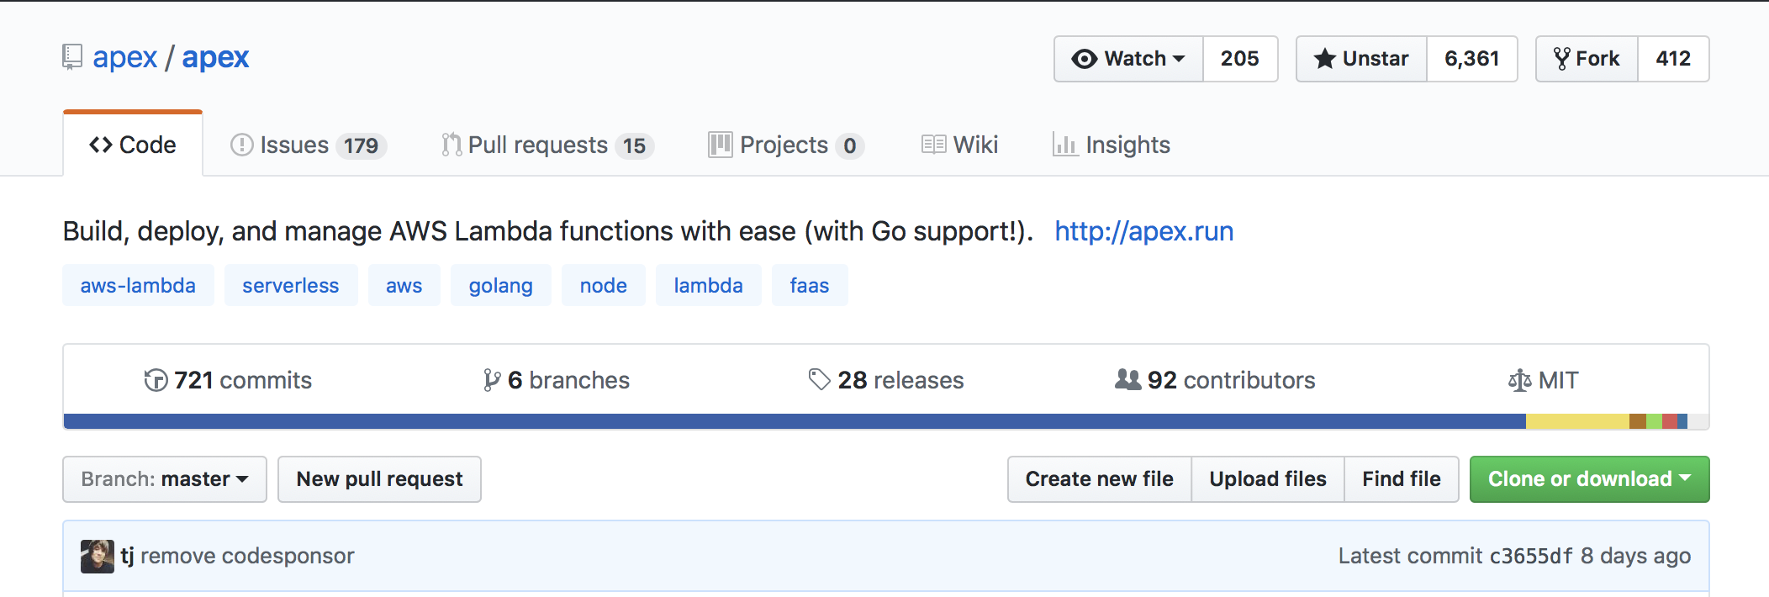Click the yellow segment of language bar
Image resolution: width=1769 pixels, height=597 pixels.
point(1577,421)
